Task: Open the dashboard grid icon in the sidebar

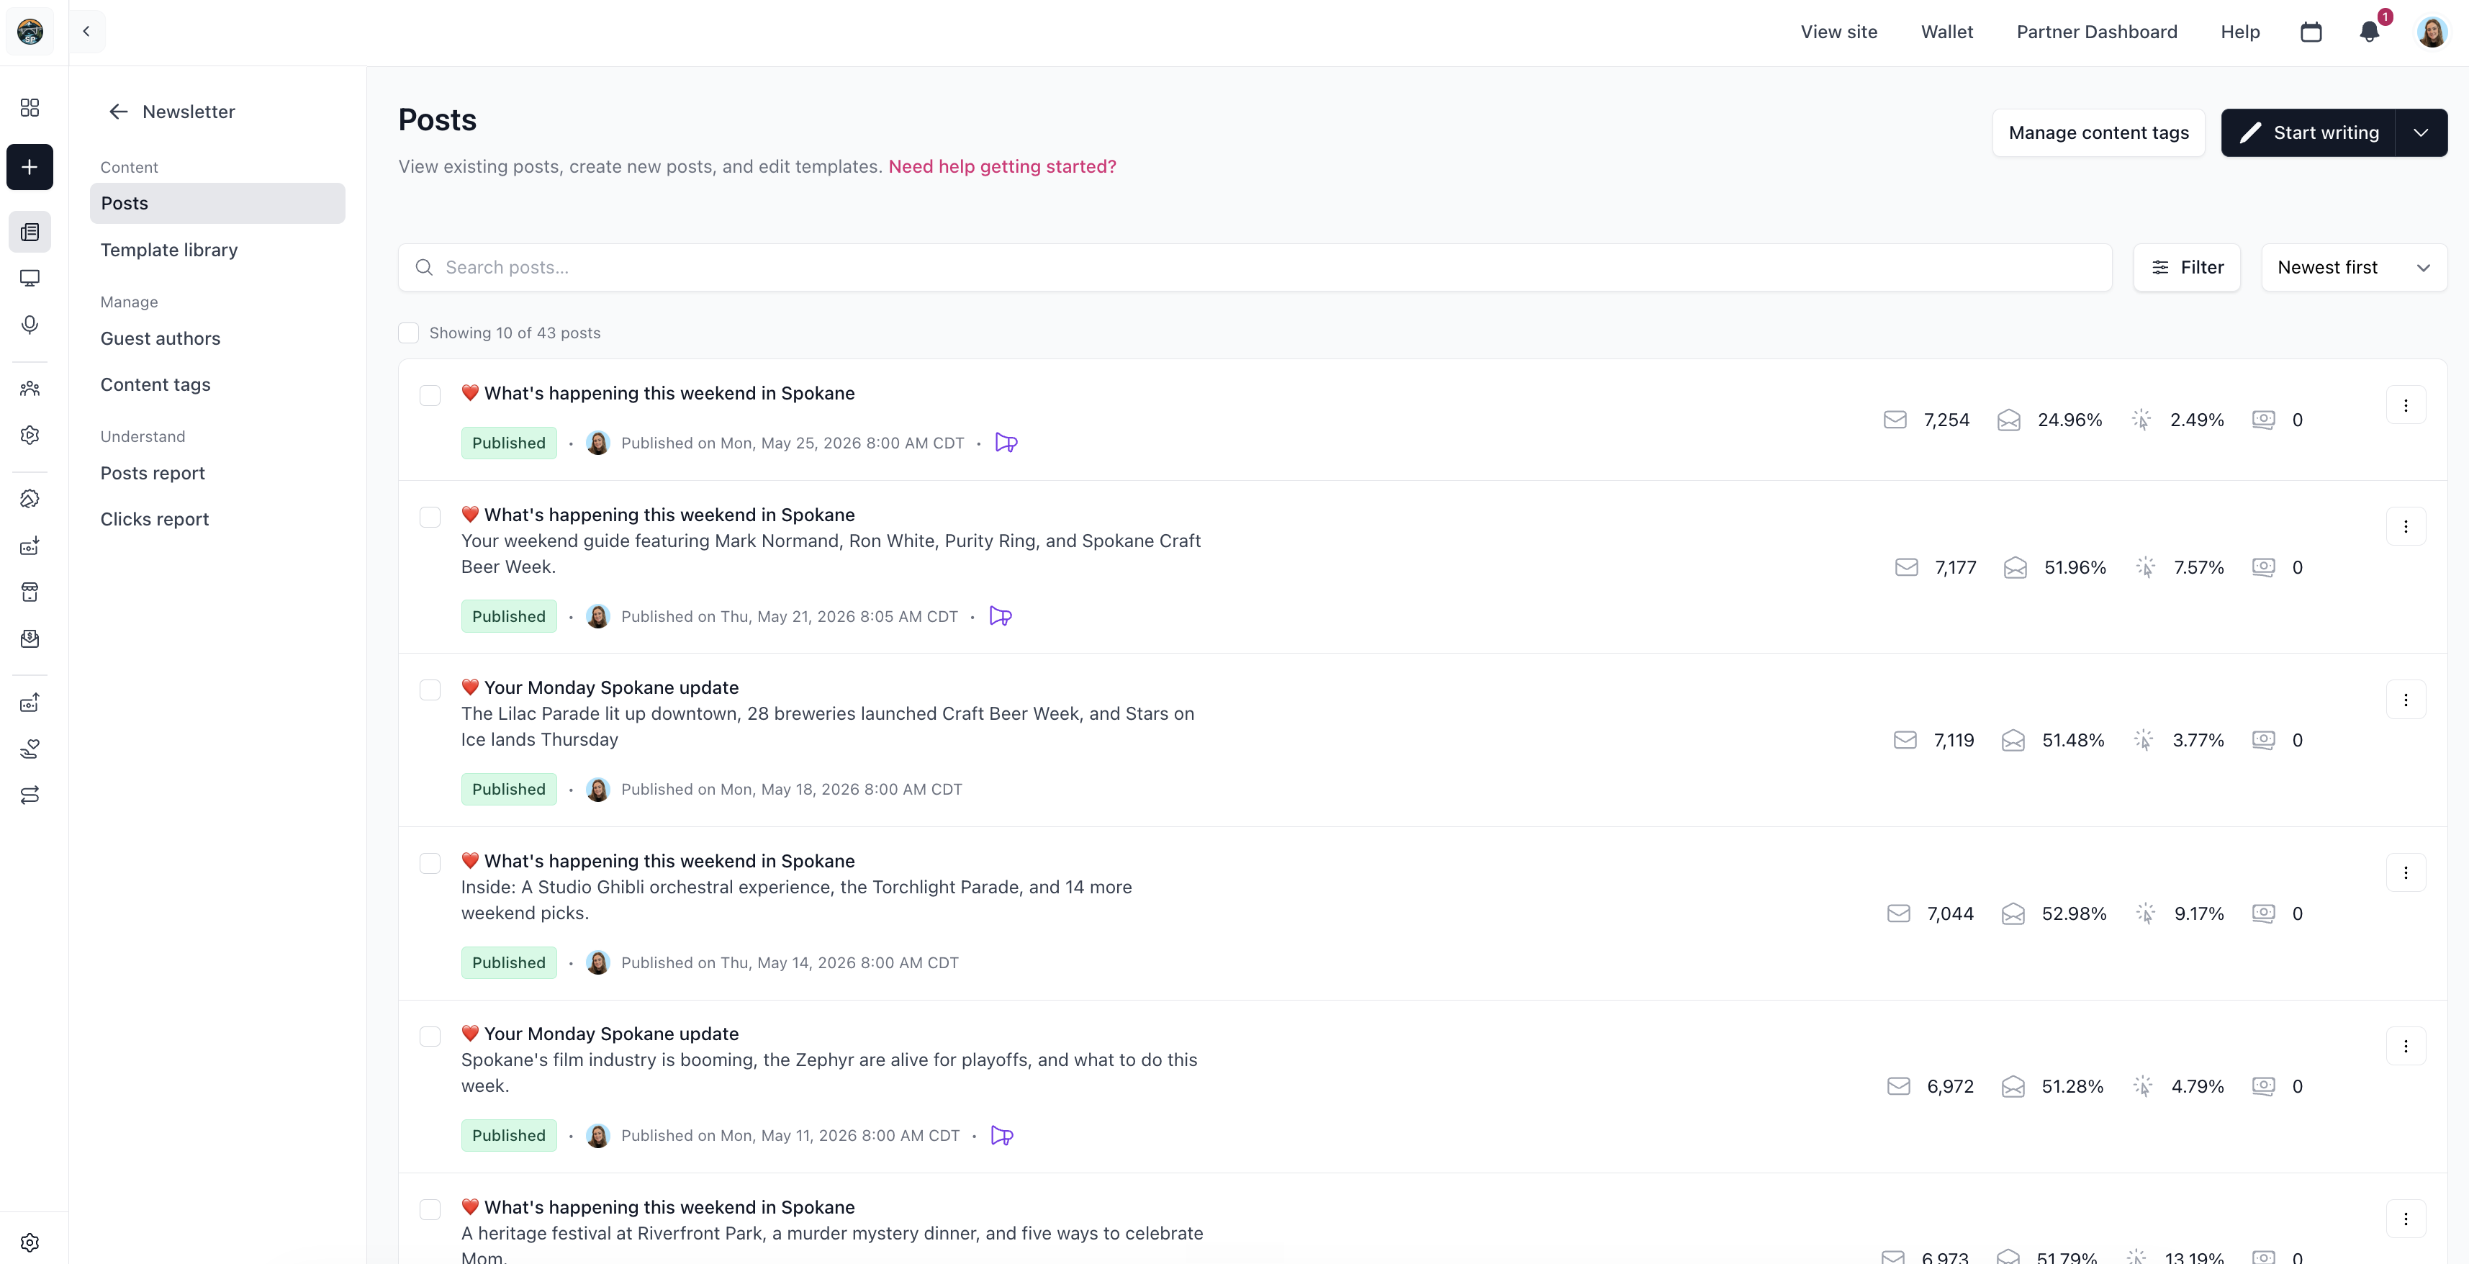Action: pos(30,107)
